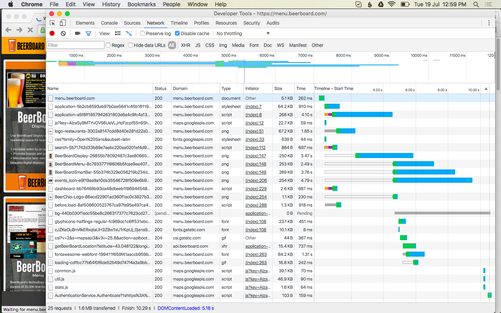Open the Bookmarks menu

click(x=142, y=4)
